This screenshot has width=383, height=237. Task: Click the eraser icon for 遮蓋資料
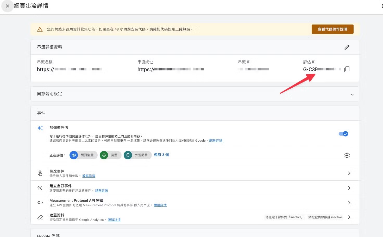click(40, 217)
